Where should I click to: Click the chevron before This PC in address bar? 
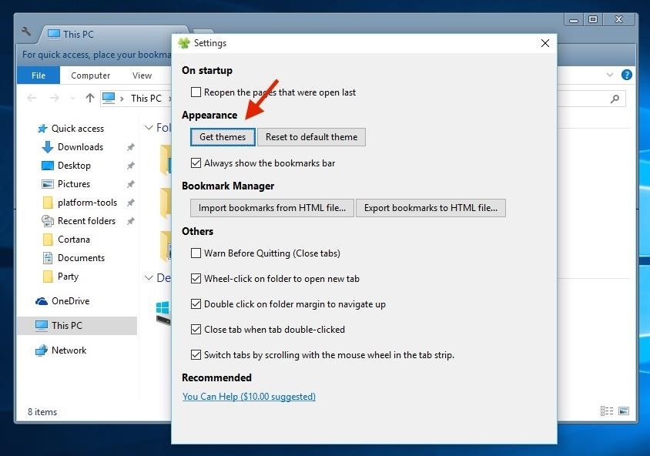tap(122, 99)
